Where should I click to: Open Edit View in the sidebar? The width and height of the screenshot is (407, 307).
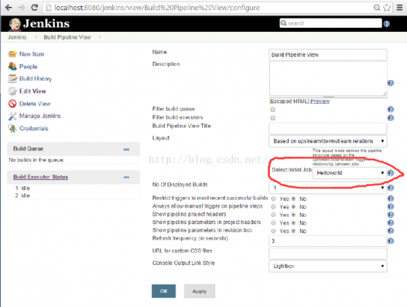point(33,91)
